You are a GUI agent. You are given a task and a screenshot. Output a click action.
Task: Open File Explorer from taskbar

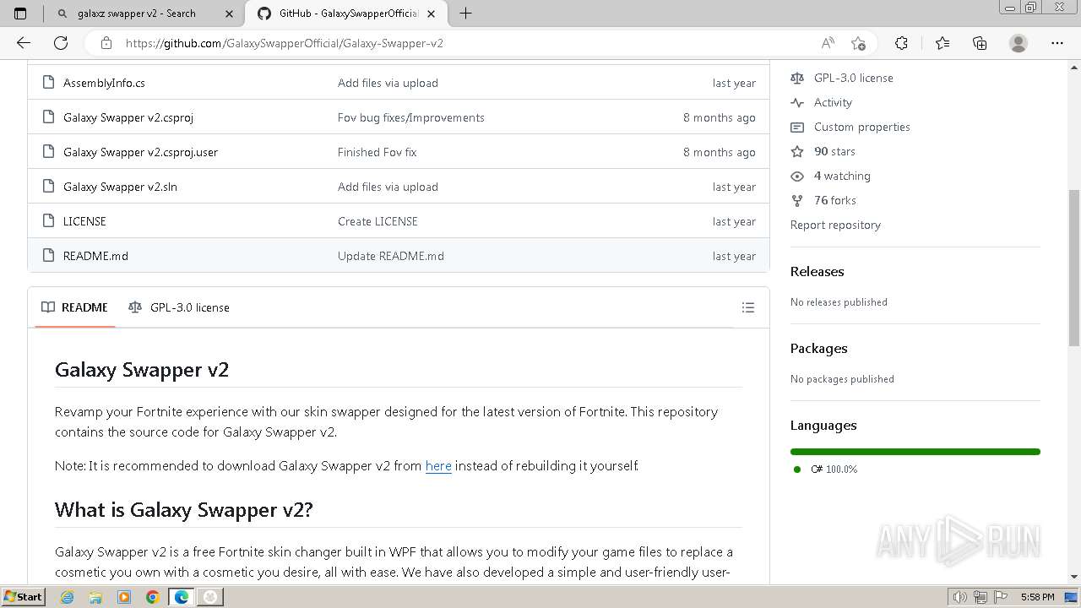click(96, 597)
